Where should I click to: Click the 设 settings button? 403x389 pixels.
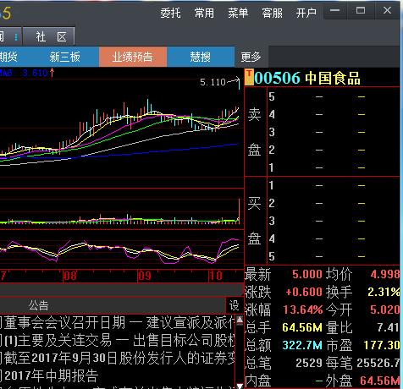235,305
